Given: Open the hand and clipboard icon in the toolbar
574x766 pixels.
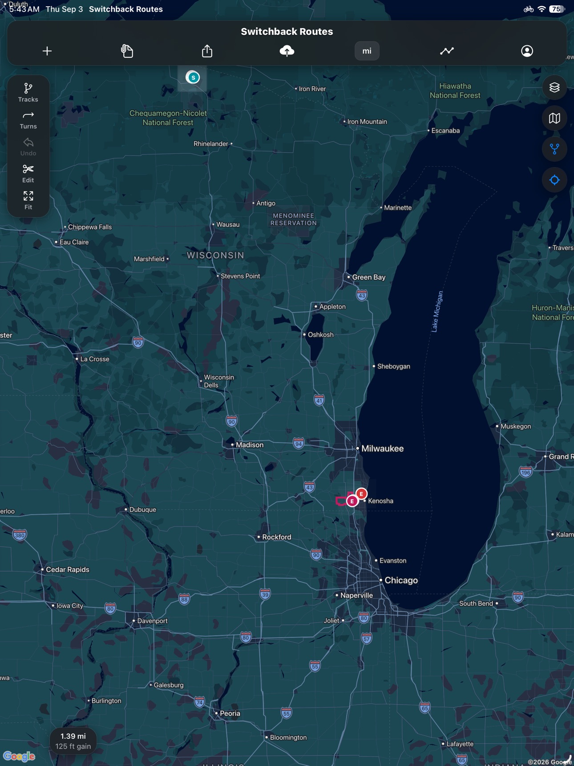Looking at the screenshot, I should pos(127,51).
